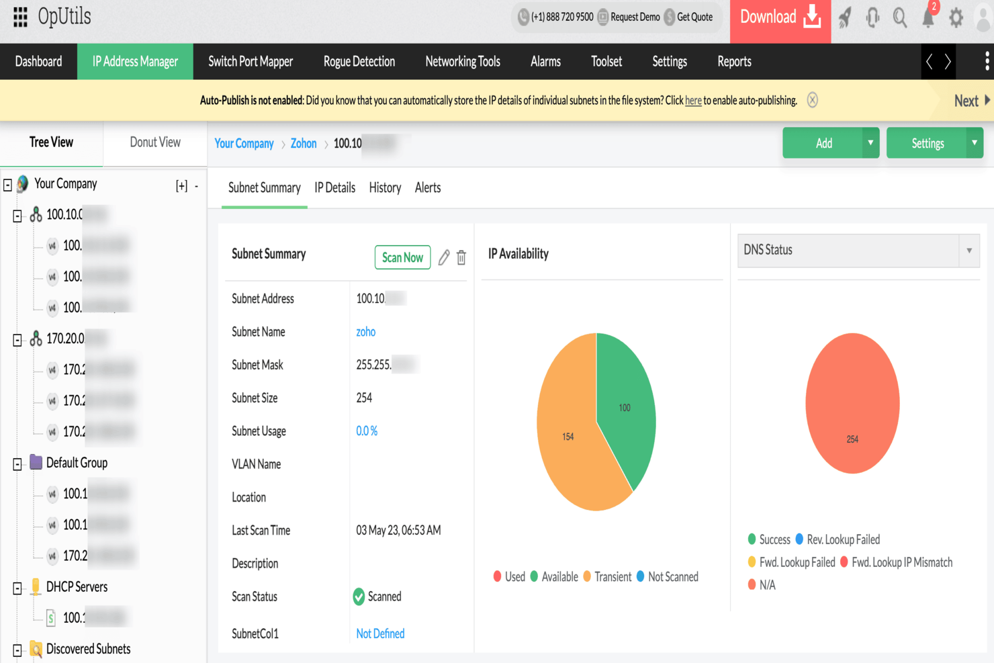Screen dimensions: 994x663
Task: Click the top gear settings icon
Action: (x=956, y=18)
